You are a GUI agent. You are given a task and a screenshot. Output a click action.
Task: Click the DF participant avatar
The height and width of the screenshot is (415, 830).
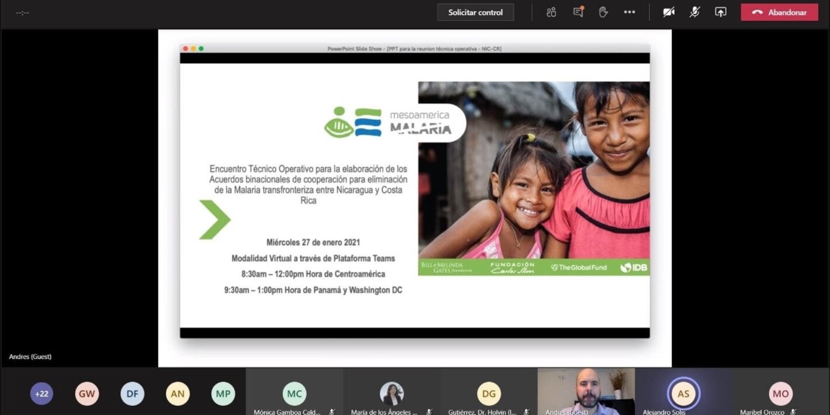tap(132, 393)
